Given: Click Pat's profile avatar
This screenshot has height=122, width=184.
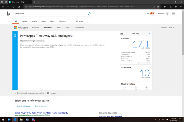Looking at the screenshot, I should (x=152, y=14).
